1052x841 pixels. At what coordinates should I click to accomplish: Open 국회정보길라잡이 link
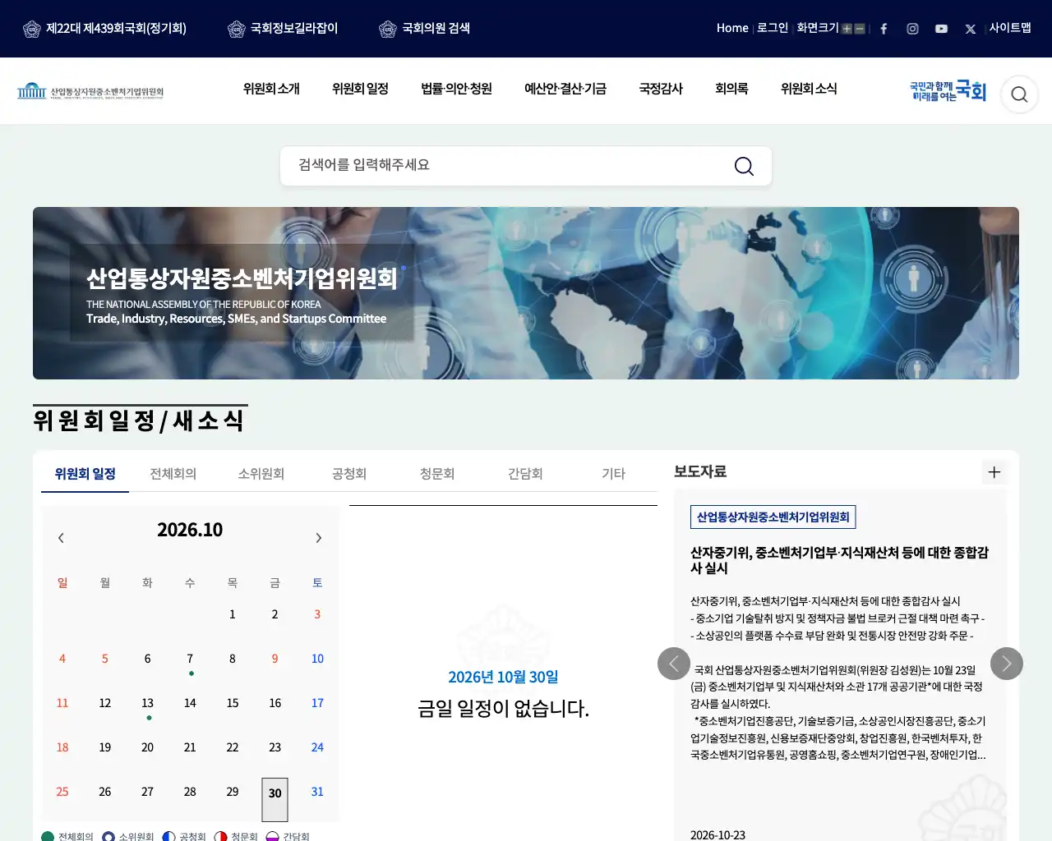click(283, 29)
